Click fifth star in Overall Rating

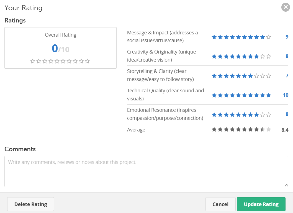(57, 61)
